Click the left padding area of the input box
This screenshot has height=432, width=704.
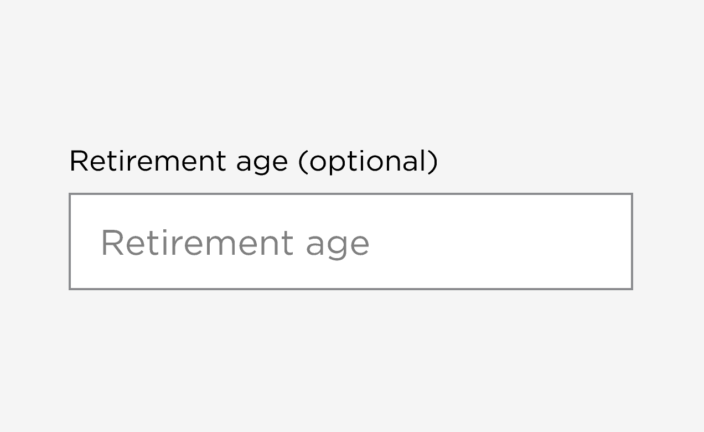coord(84,241)
